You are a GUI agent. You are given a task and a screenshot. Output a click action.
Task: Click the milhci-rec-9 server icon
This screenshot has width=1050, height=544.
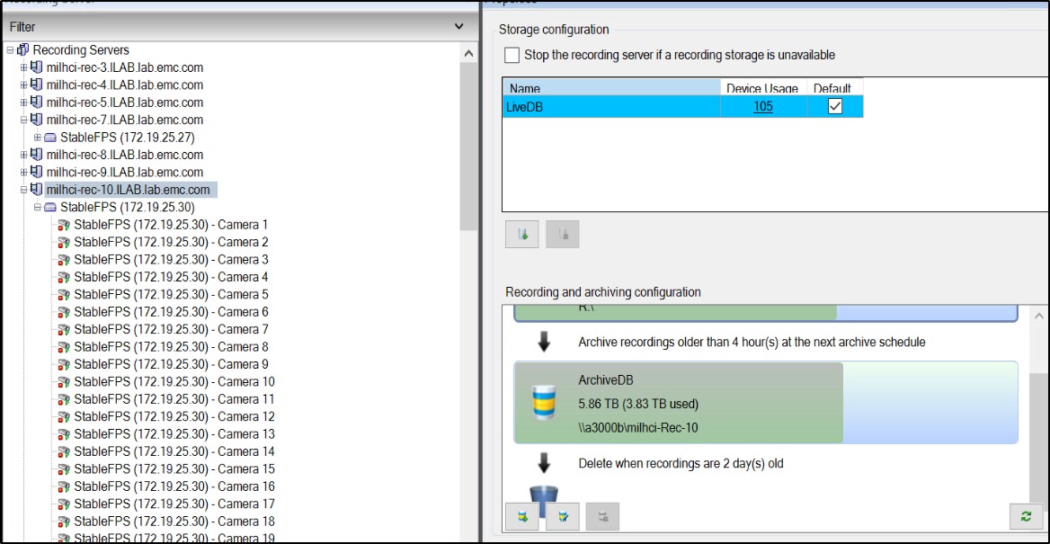[37, 172]
